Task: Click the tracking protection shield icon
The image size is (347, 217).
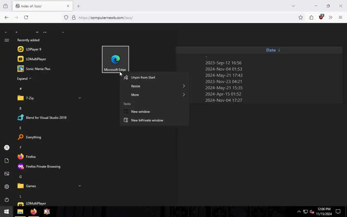Action: point(66,17)
